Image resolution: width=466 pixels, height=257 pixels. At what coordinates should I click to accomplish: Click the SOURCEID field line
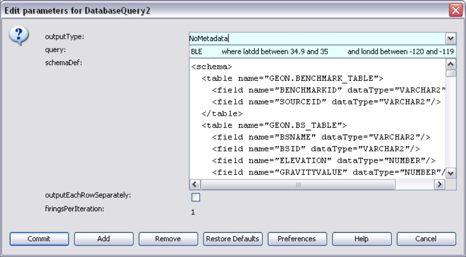pos(326,102)
